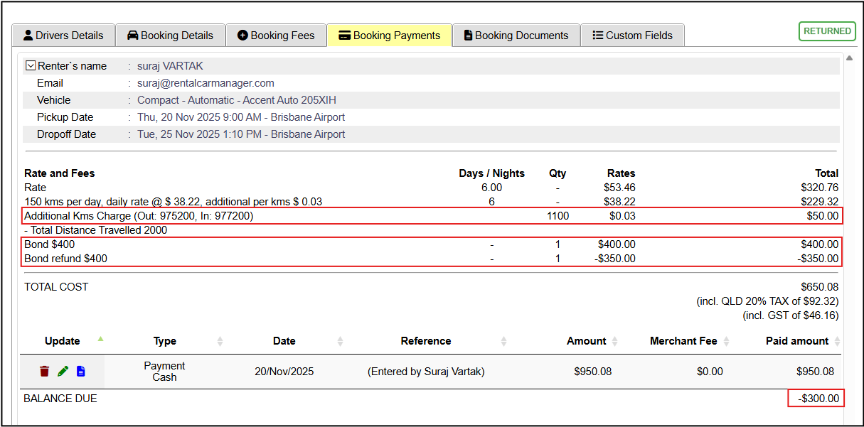Click the renter's email address
This screenshot has height=427, width=864.
(x=206, y=83)
